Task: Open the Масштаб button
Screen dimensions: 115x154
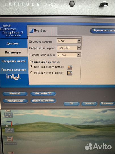Action: click(15, 94)
